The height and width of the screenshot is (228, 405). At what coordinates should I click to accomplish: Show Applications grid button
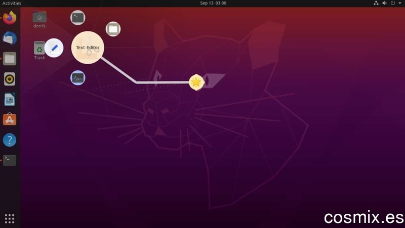point(10,219)
